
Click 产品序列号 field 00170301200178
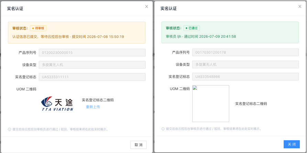[245, 52]
